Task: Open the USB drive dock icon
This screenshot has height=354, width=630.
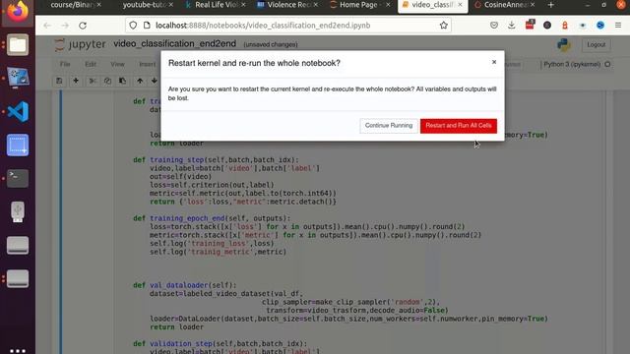Action: 18,211
